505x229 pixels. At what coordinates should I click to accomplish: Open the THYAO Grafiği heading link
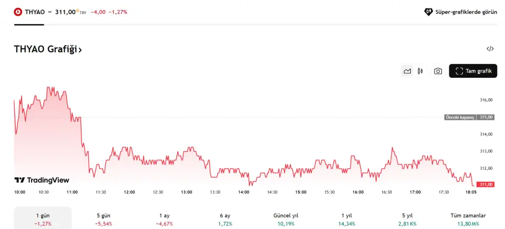pyautogui.click(x=45, y=49)
